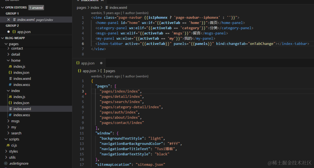
Task: Click the git blame annotation above app.json code
Action: [x=120, y=76]
